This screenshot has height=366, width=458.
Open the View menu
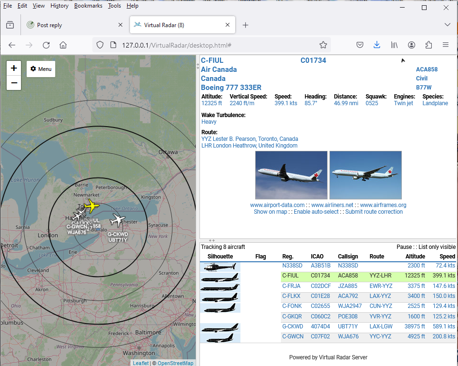click(x=39, y=6)
